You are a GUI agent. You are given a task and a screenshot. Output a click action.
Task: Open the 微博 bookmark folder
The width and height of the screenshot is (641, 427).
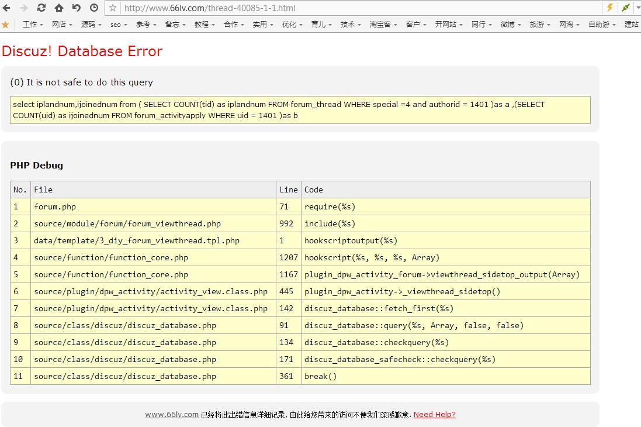tap(511, 25)
